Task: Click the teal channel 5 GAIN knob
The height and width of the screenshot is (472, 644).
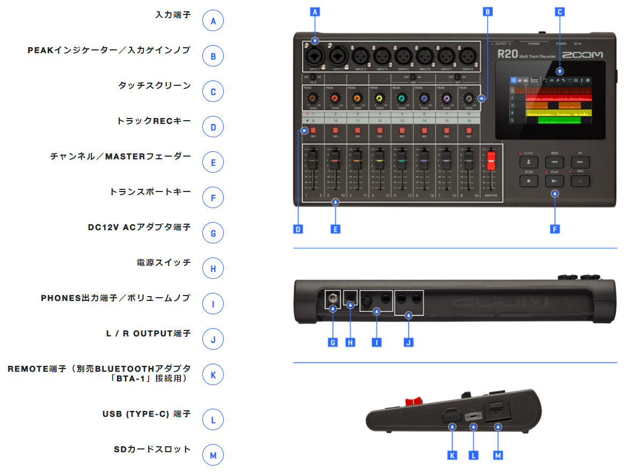Action: tap(402, 98)
